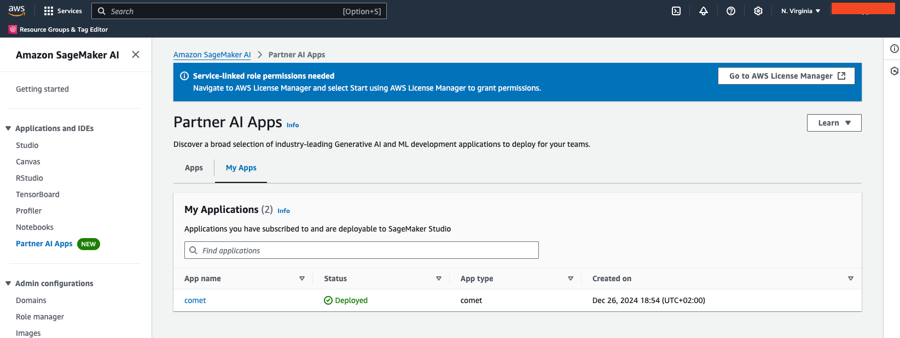Click the info icon in the blue banner
This screenshot has height=338, width=900.
(184, 76)
